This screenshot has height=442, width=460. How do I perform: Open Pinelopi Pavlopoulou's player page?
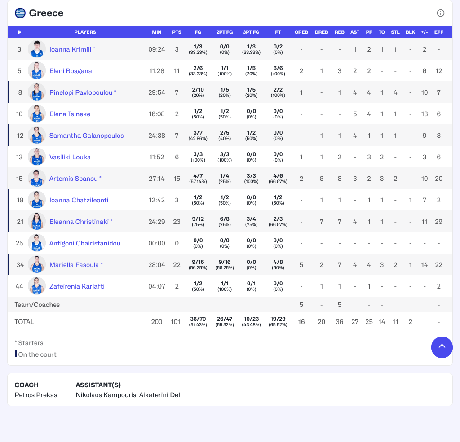tap(81, 92)
